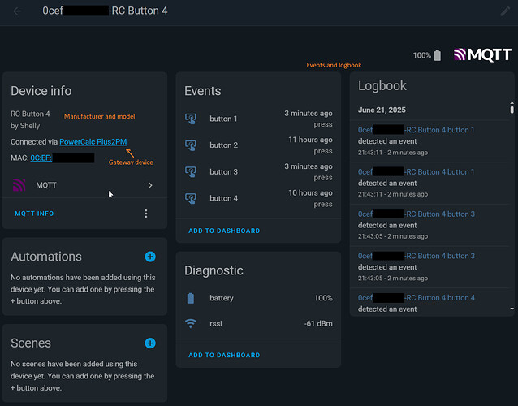This screenshot has width=518, height=406.
Task: Click the large MQTT logo in header
Action: [482, 55]
